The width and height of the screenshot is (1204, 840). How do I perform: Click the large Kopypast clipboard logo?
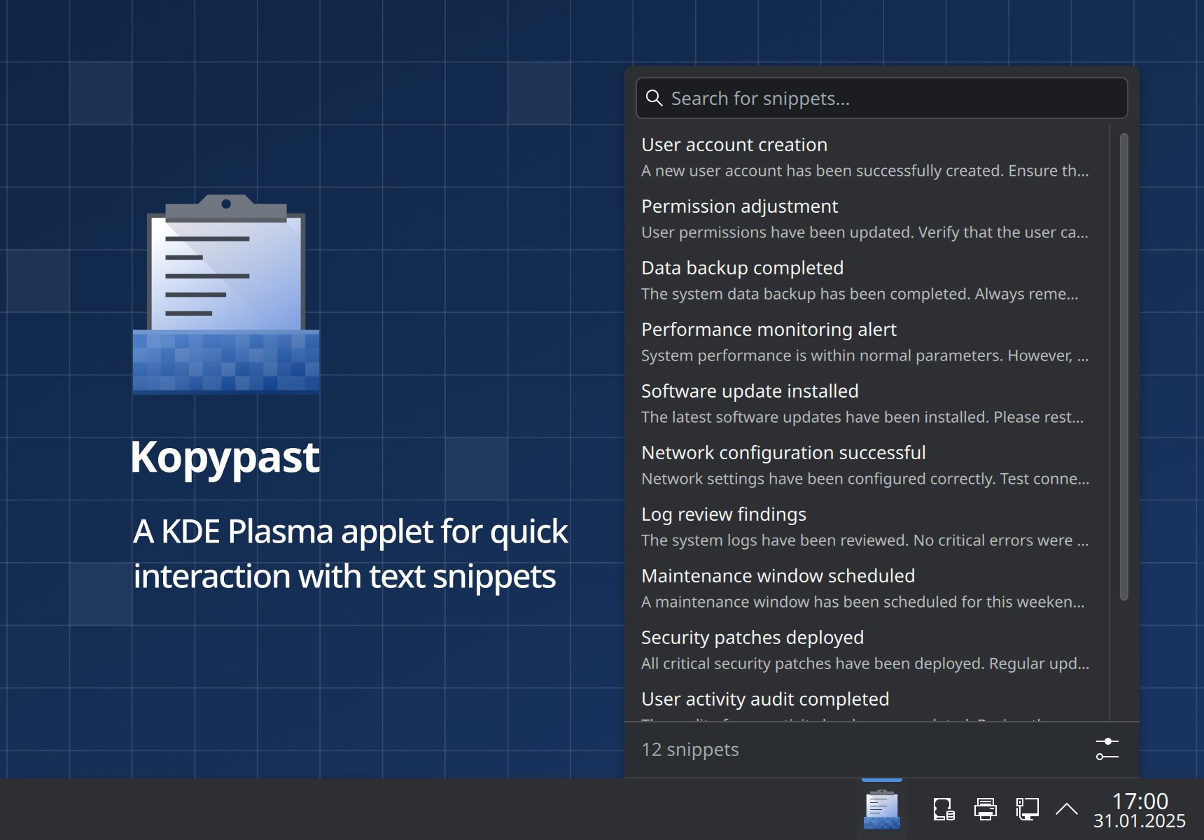click(226, 294)
